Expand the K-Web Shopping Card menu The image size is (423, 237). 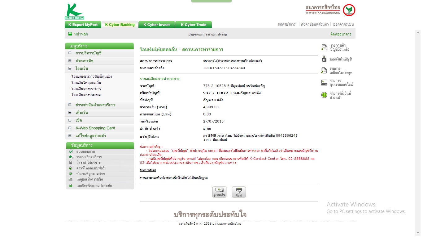coord(70,128)
